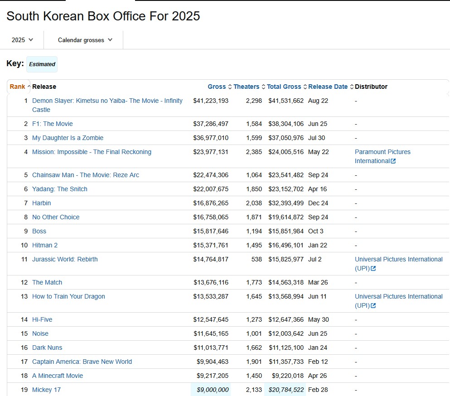450x396 pixels.
Task: Select the Distributor column header text
Action: tap(371, 87)
